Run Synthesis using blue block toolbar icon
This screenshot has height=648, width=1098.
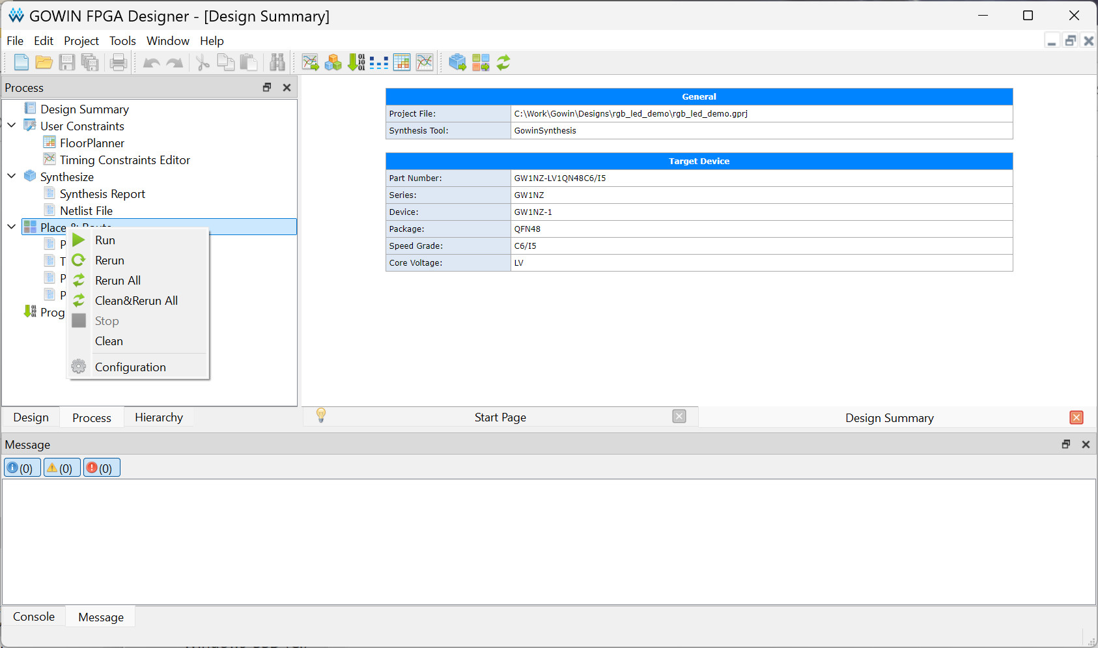458,63
